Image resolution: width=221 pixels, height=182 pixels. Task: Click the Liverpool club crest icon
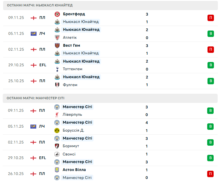(x=57, y=115)
